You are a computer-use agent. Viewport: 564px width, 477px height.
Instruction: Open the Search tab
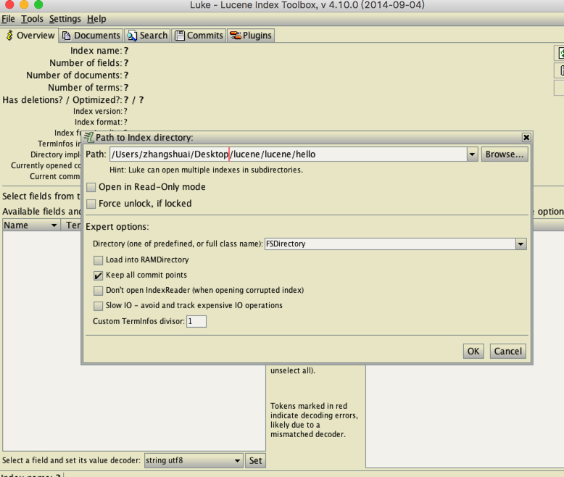[x=147, y=36]
